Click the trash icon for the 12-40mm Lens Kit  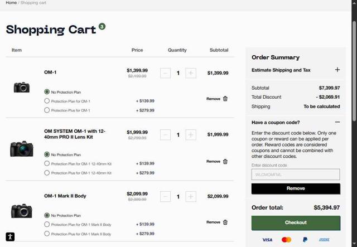click(225, 161)
